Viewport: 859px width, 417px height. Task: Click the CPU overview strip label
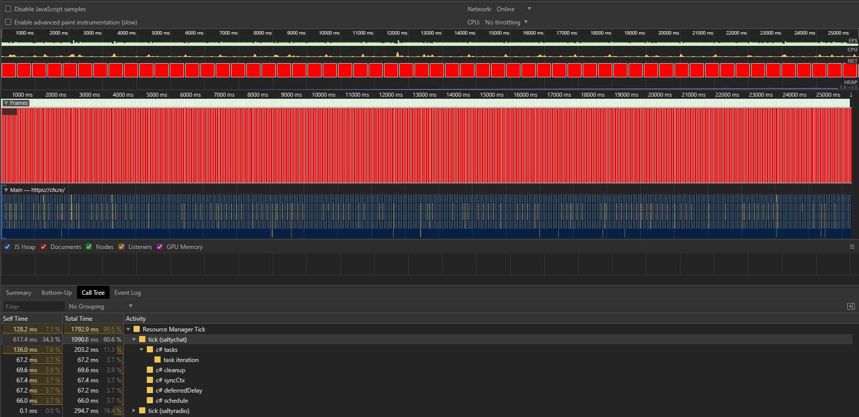click(x=852, y=50)
